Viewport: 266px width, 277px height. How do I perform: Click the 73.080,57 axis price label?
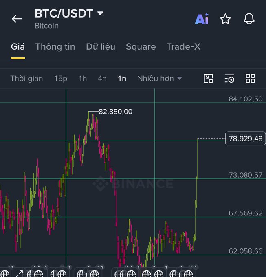tap(246, 175)
